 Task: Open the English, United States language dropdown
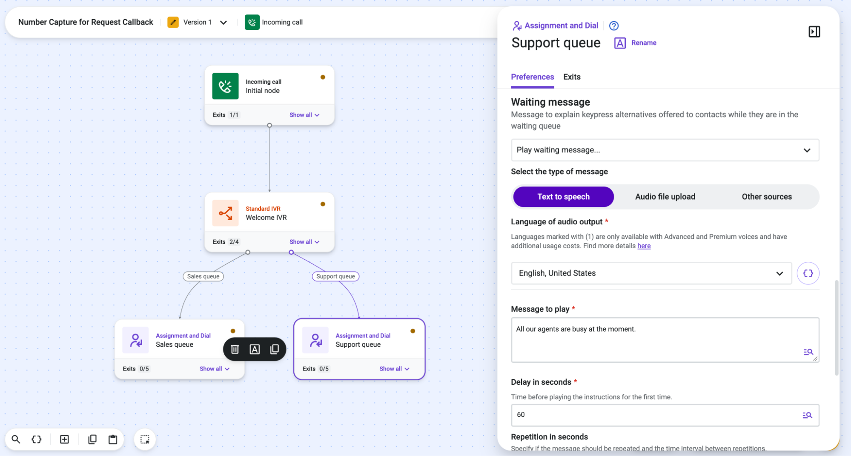tap(651, 273)
